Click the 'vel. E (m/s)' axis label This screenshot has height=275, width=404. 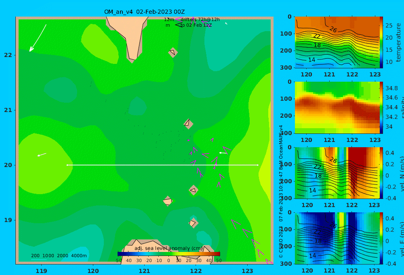click(402, 239)
